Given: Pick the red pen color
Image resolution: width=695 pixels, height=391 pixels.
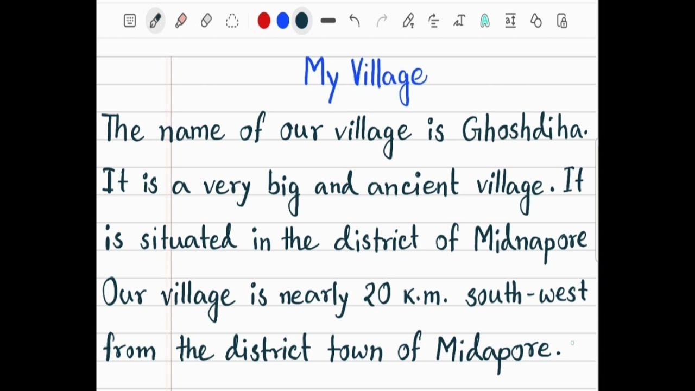Looking at the screenshot, I should (x=264, y=21).
